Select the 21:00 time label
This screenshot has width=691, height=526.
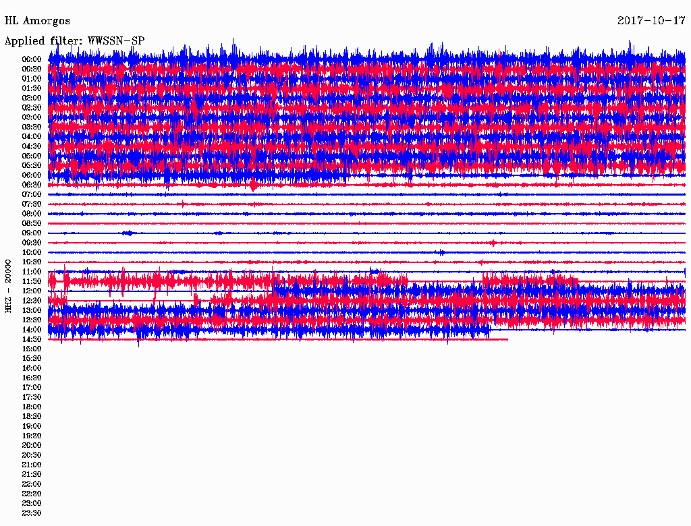[x=32, y=465]
